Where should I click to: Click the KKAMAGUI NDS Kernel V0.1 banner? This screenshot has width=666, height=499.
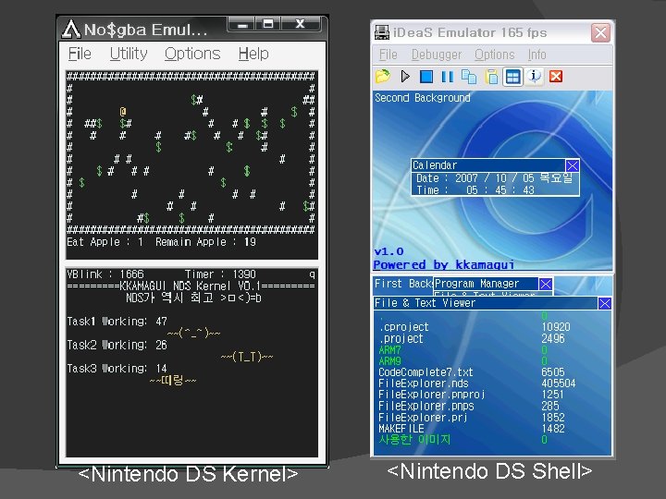[x=191, y=286]
